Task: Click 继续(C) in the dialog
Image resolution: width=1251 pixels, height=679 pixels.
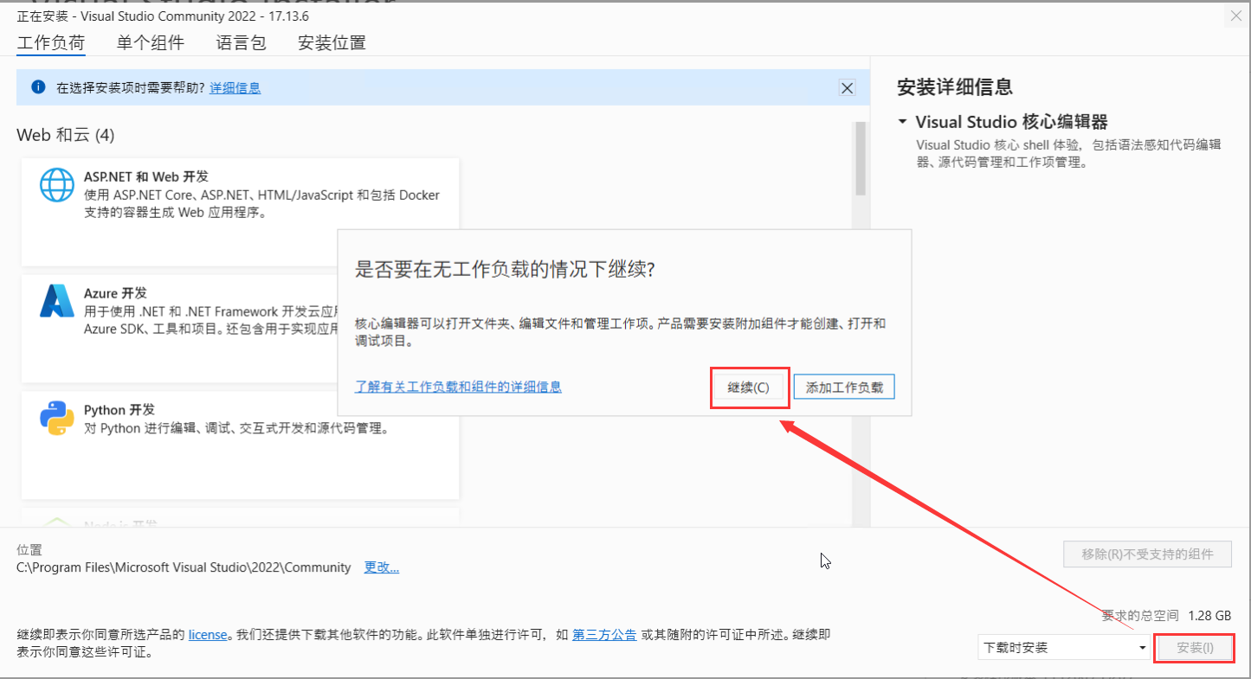Action: click(x=749, y=388)
